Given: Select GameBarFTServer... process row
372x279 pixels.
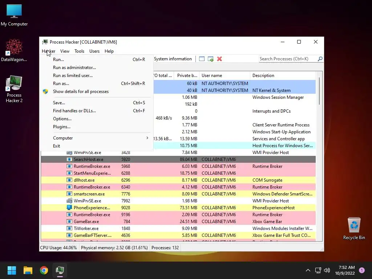Looking at the screenshot, I should [x=178, y=235].
